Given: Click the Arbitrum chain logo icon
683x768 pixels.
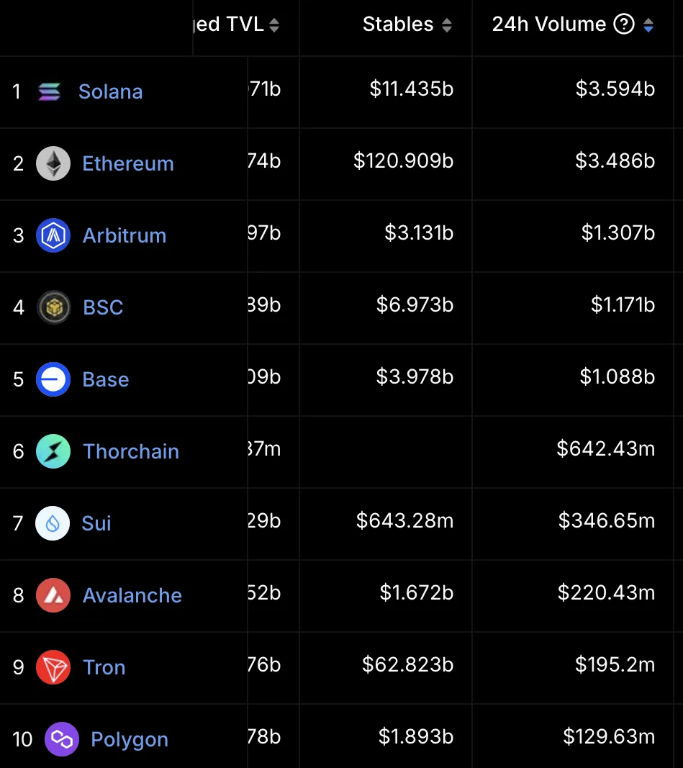Looking at the screenshot, I should [x=53, y=235].
